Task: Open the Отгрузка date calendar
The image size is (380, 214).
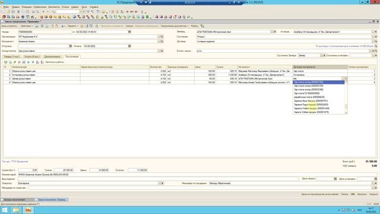Action: [x=71, y=46]
